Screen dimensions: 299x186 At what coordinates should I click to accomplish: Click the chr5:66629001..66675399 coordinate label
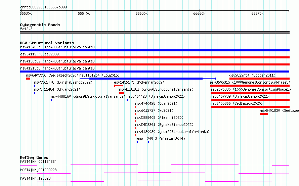pos(43,7)
